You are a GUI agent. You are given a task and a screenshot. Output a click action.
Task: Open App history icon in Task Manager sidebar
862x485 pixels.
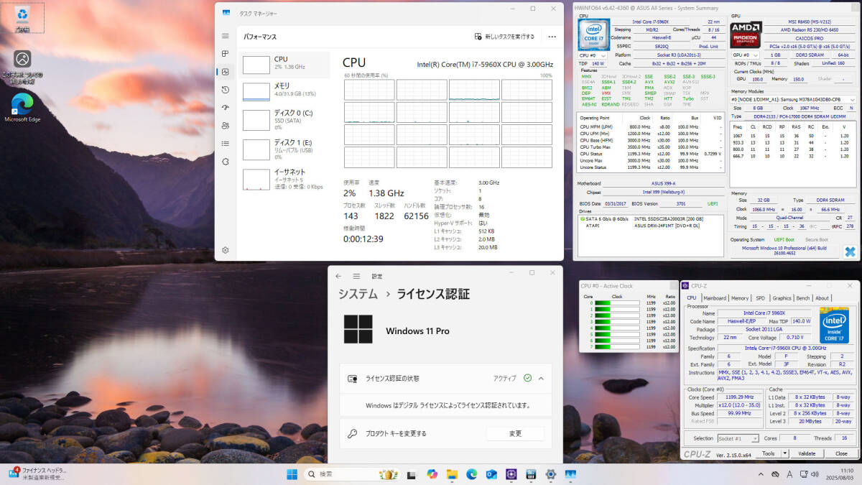tap(226, 90)
